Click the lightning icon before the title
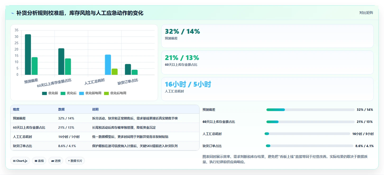Viewport: 384px width, 175px height. (x=12, y=13)
